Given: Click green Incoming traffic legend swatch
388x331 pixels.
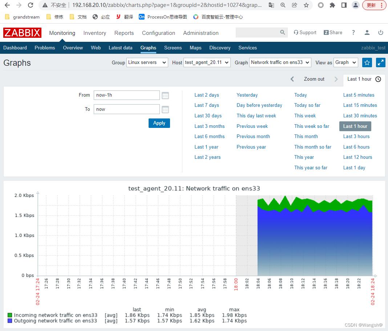Looking at the screenshot, I should (x=10, y=315).
